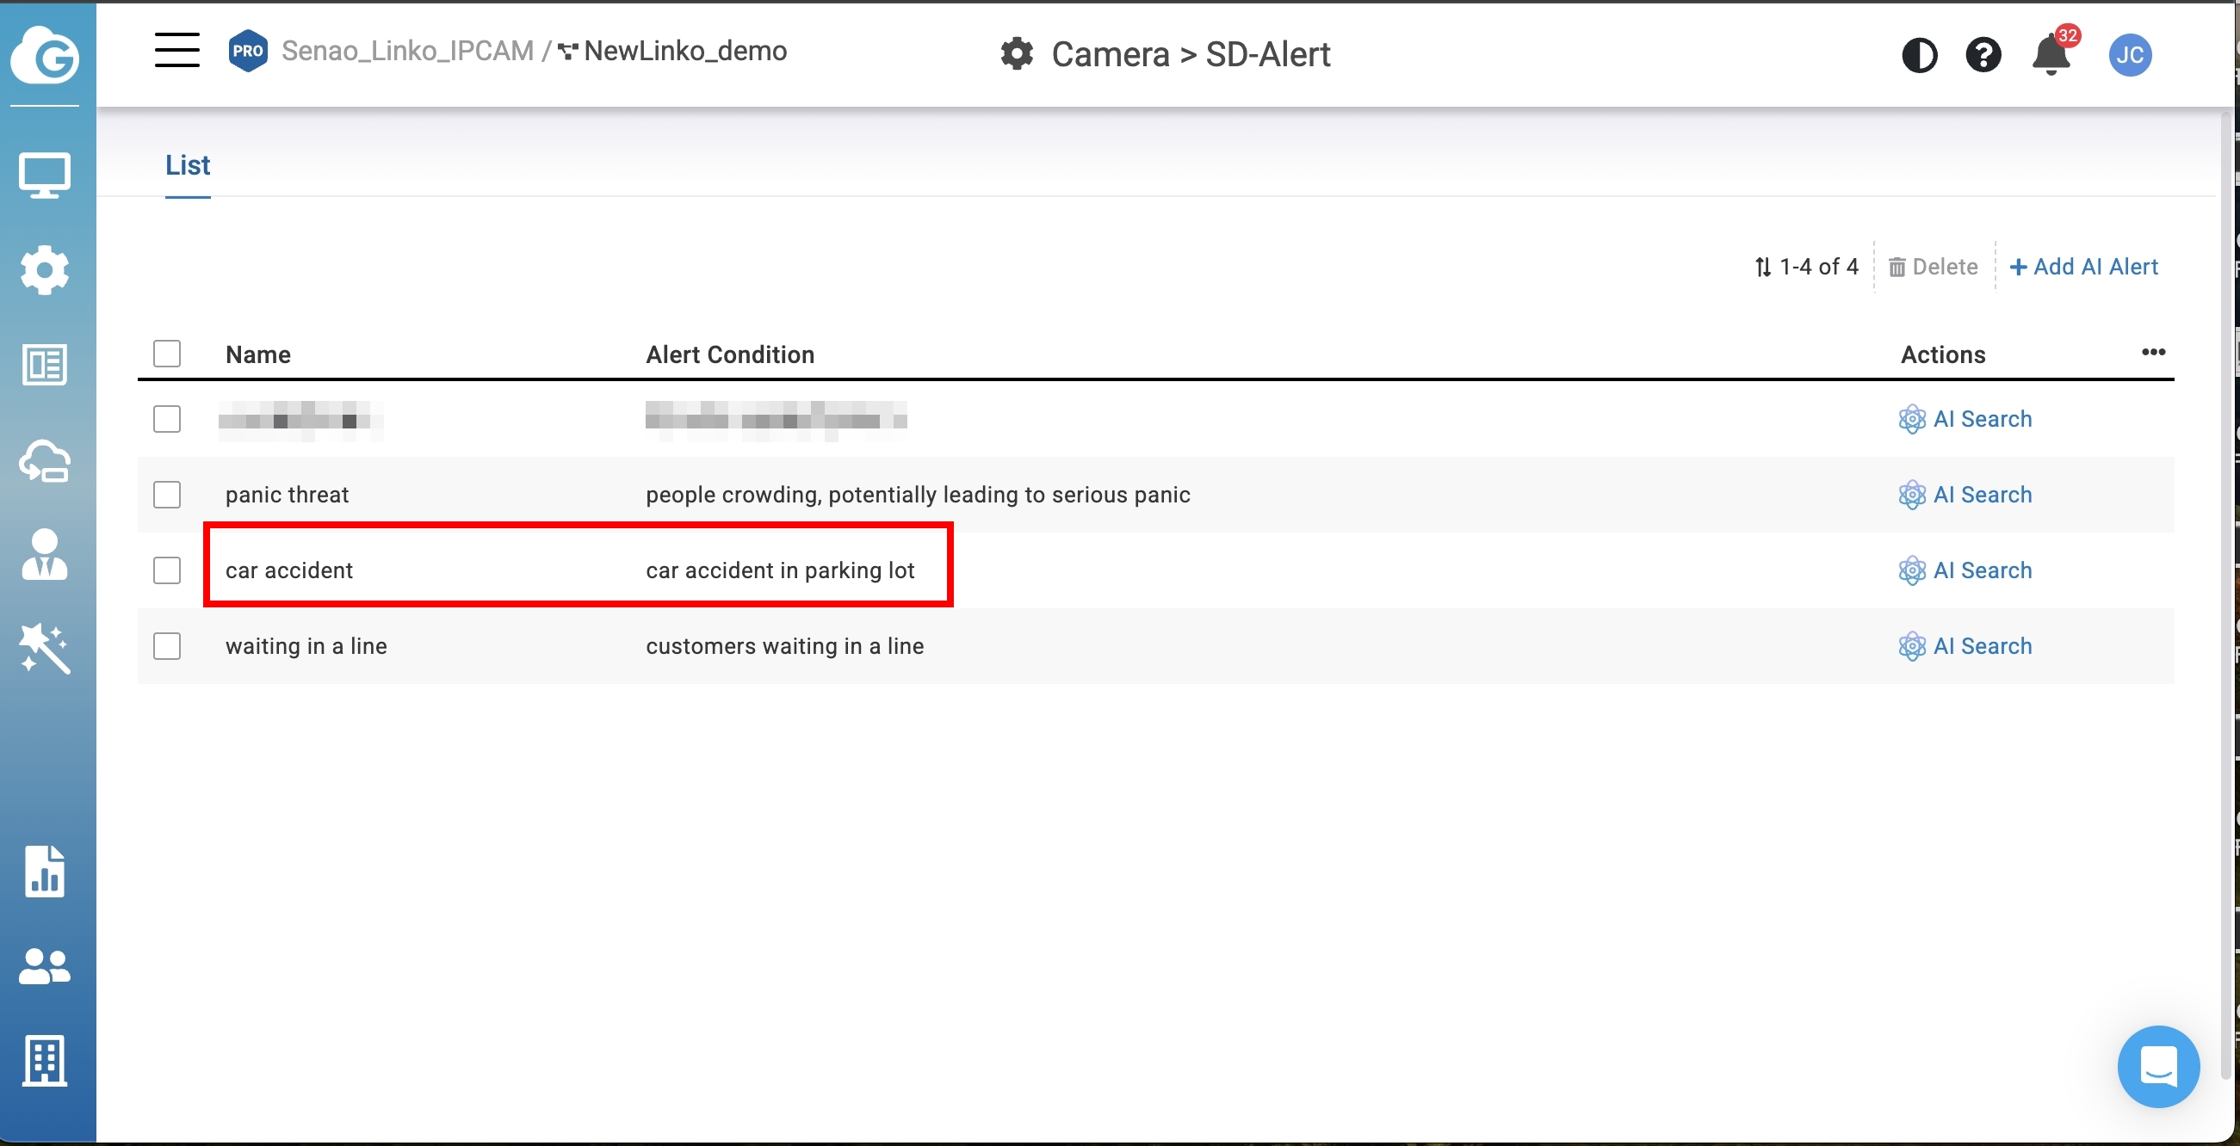This screenshot has height=1146, width=2240.
Task: Click the car accident alert name
Action: click(x=288, y=570)
